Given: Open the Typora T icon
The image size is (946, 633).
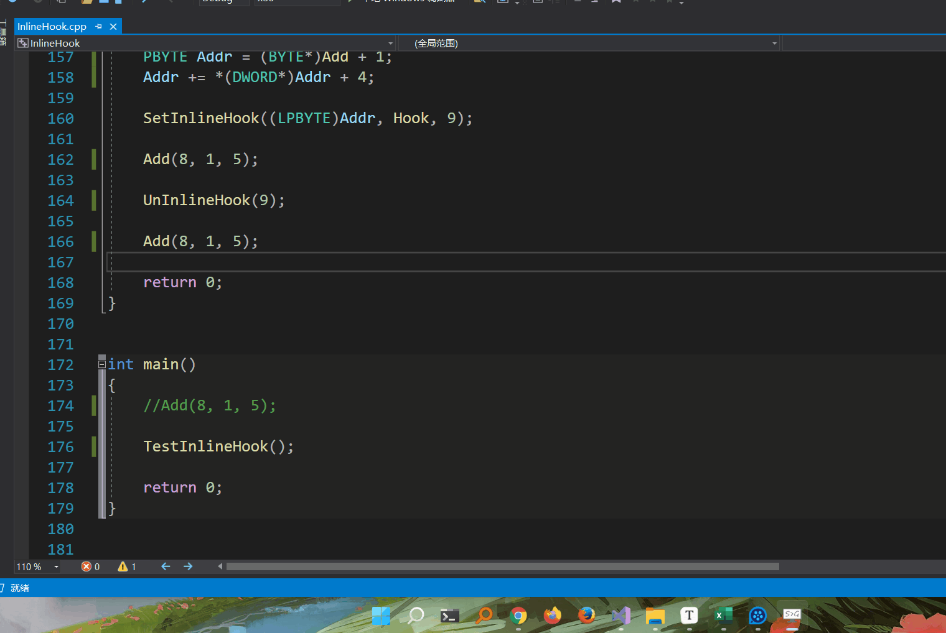Looking at the screenshot, I should (x=689, y=616).
